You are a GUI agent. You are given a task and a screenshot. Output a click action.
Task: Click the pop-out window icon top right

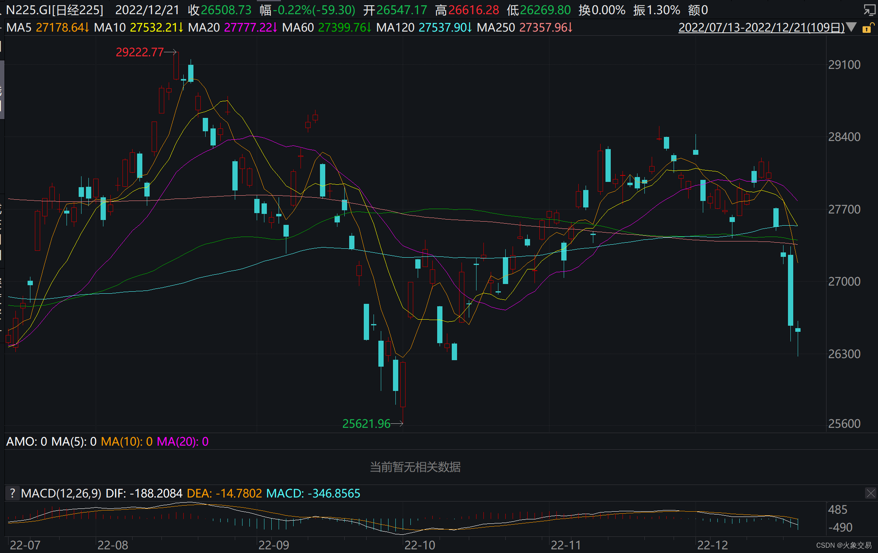(x=869, y=9)
